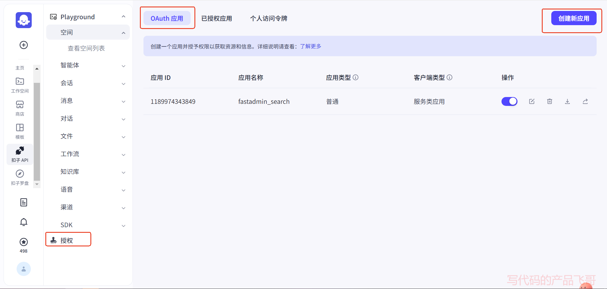Switch to the 个人访问令牌 tab
The image size is (607, 289).
(x=269, y=18)
